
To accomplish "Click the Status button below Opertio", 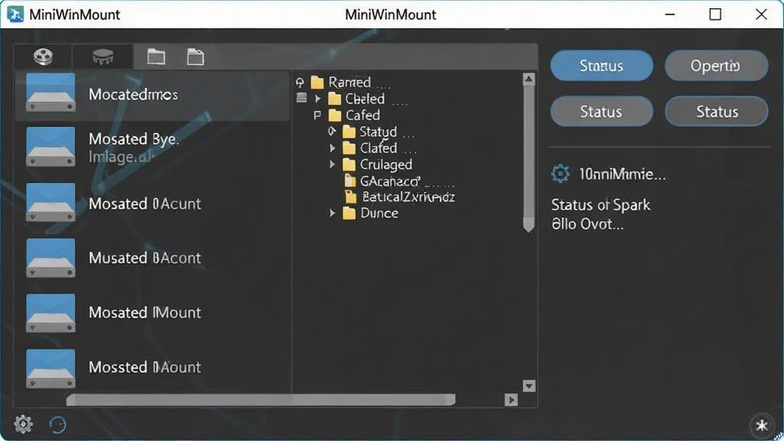I will [717, 112].
